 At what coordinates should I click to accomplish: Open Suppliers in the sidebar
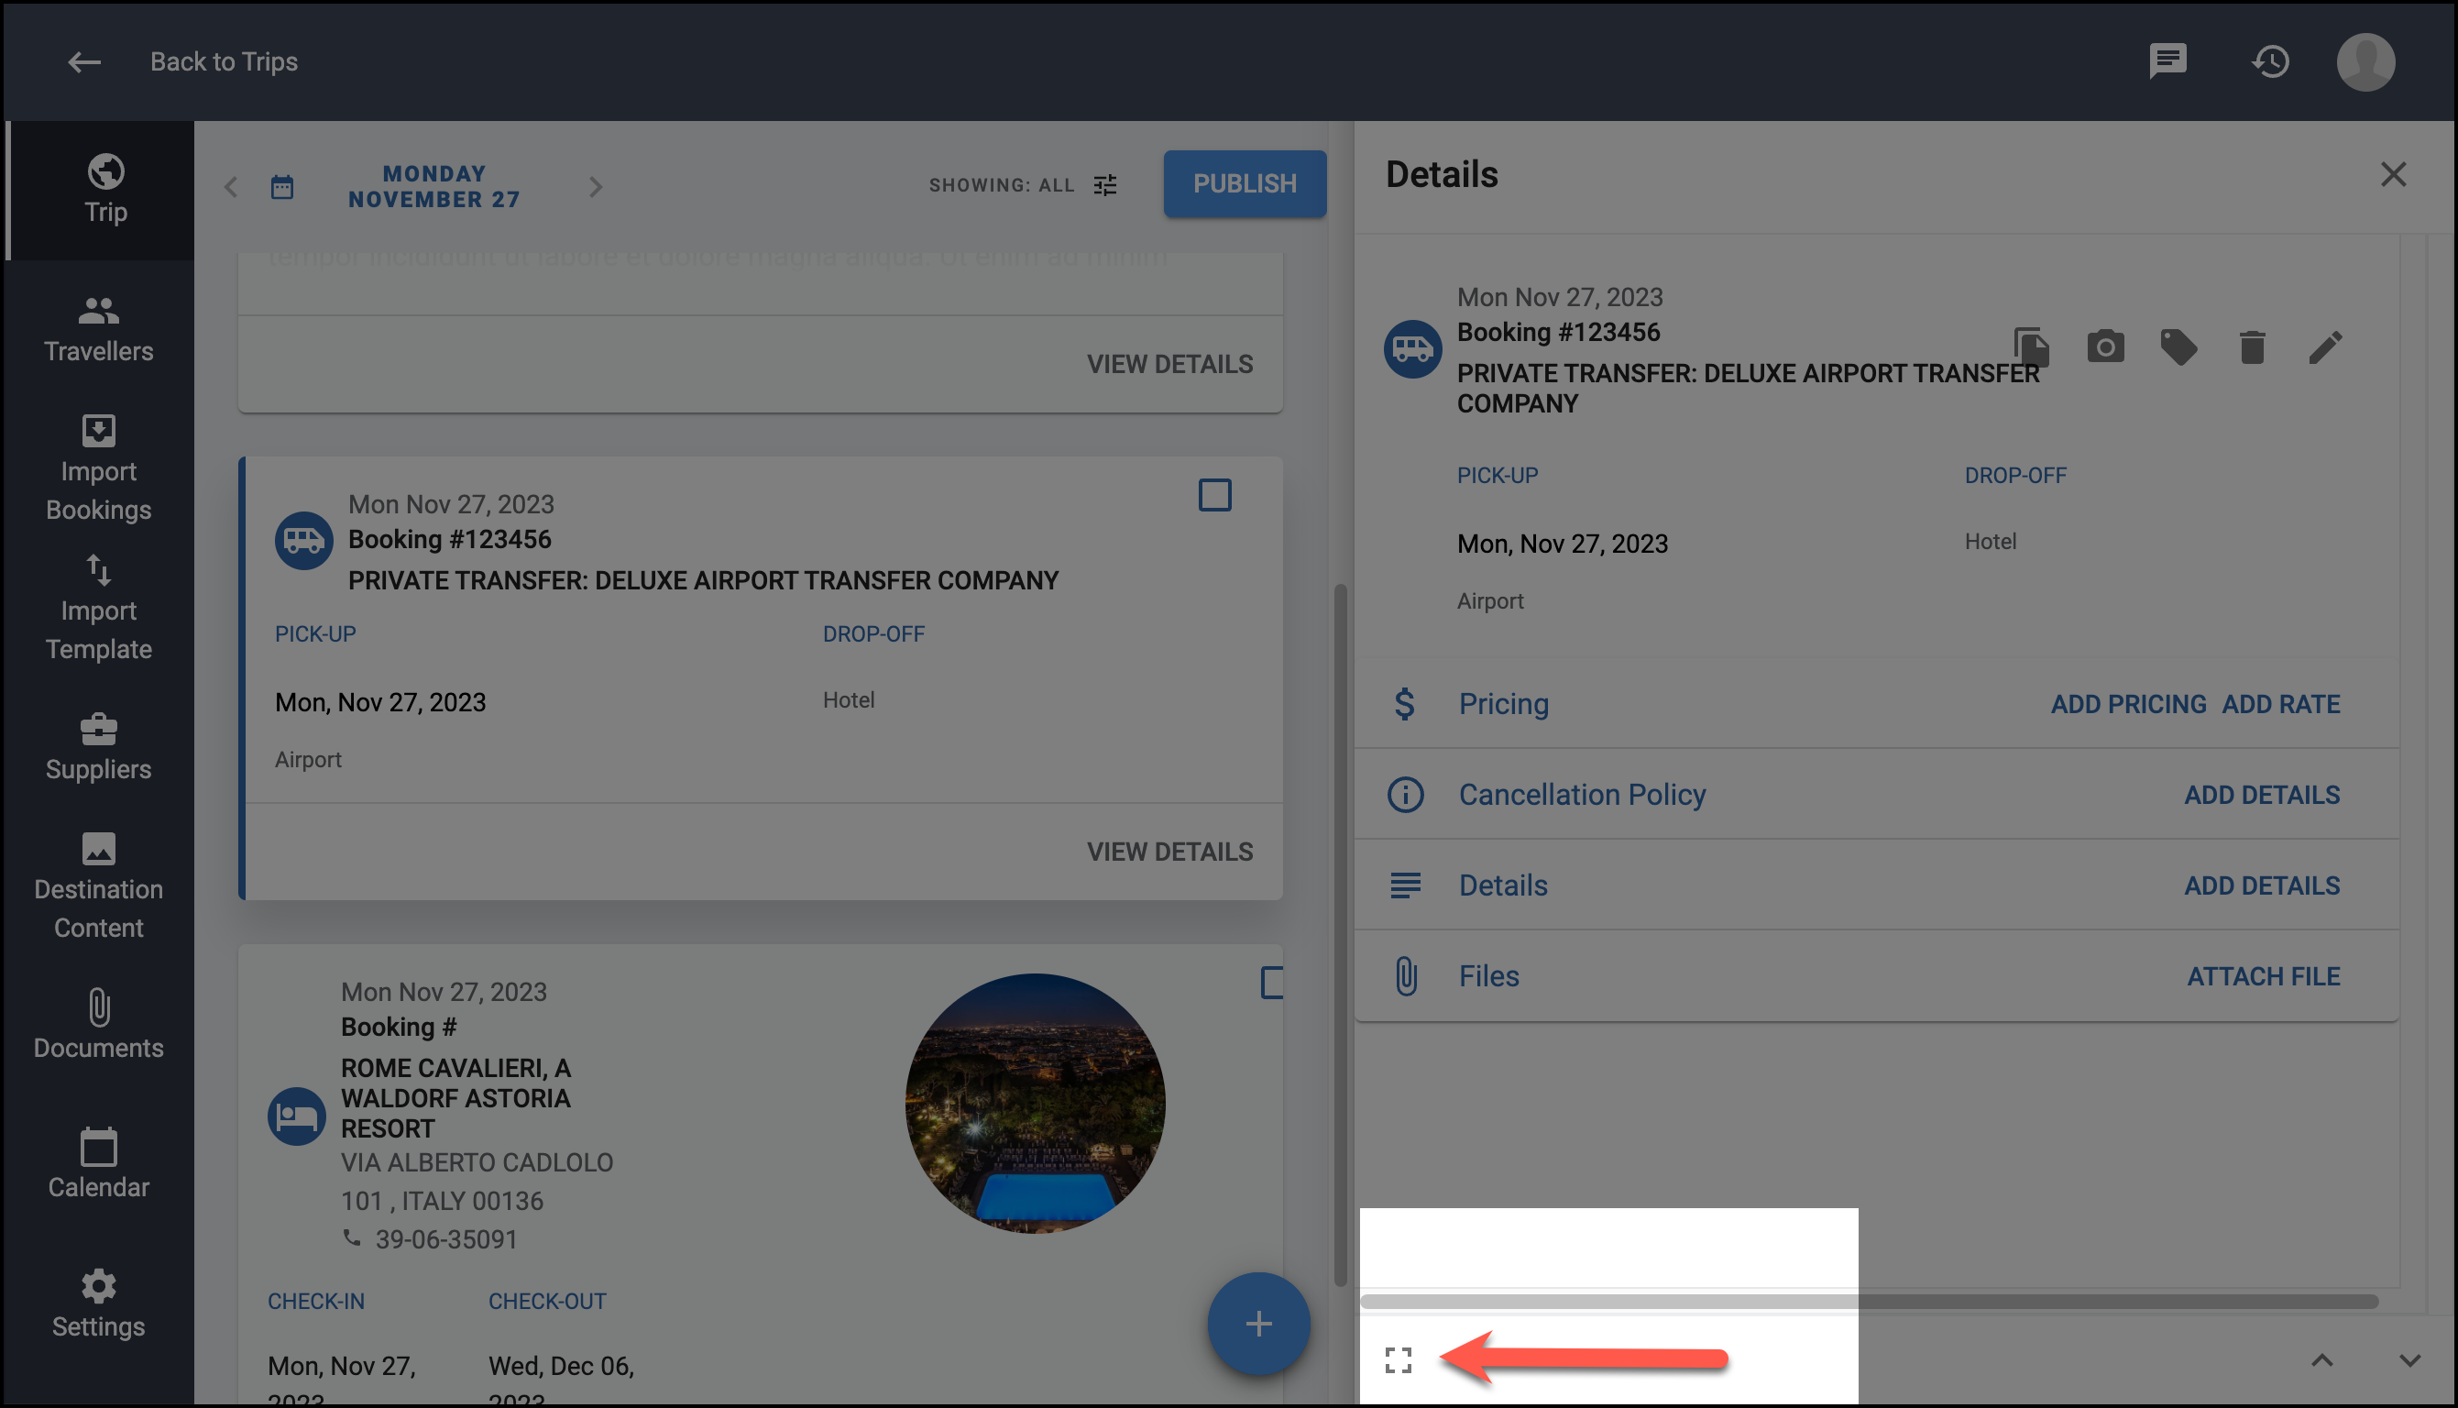pos(99,746)
